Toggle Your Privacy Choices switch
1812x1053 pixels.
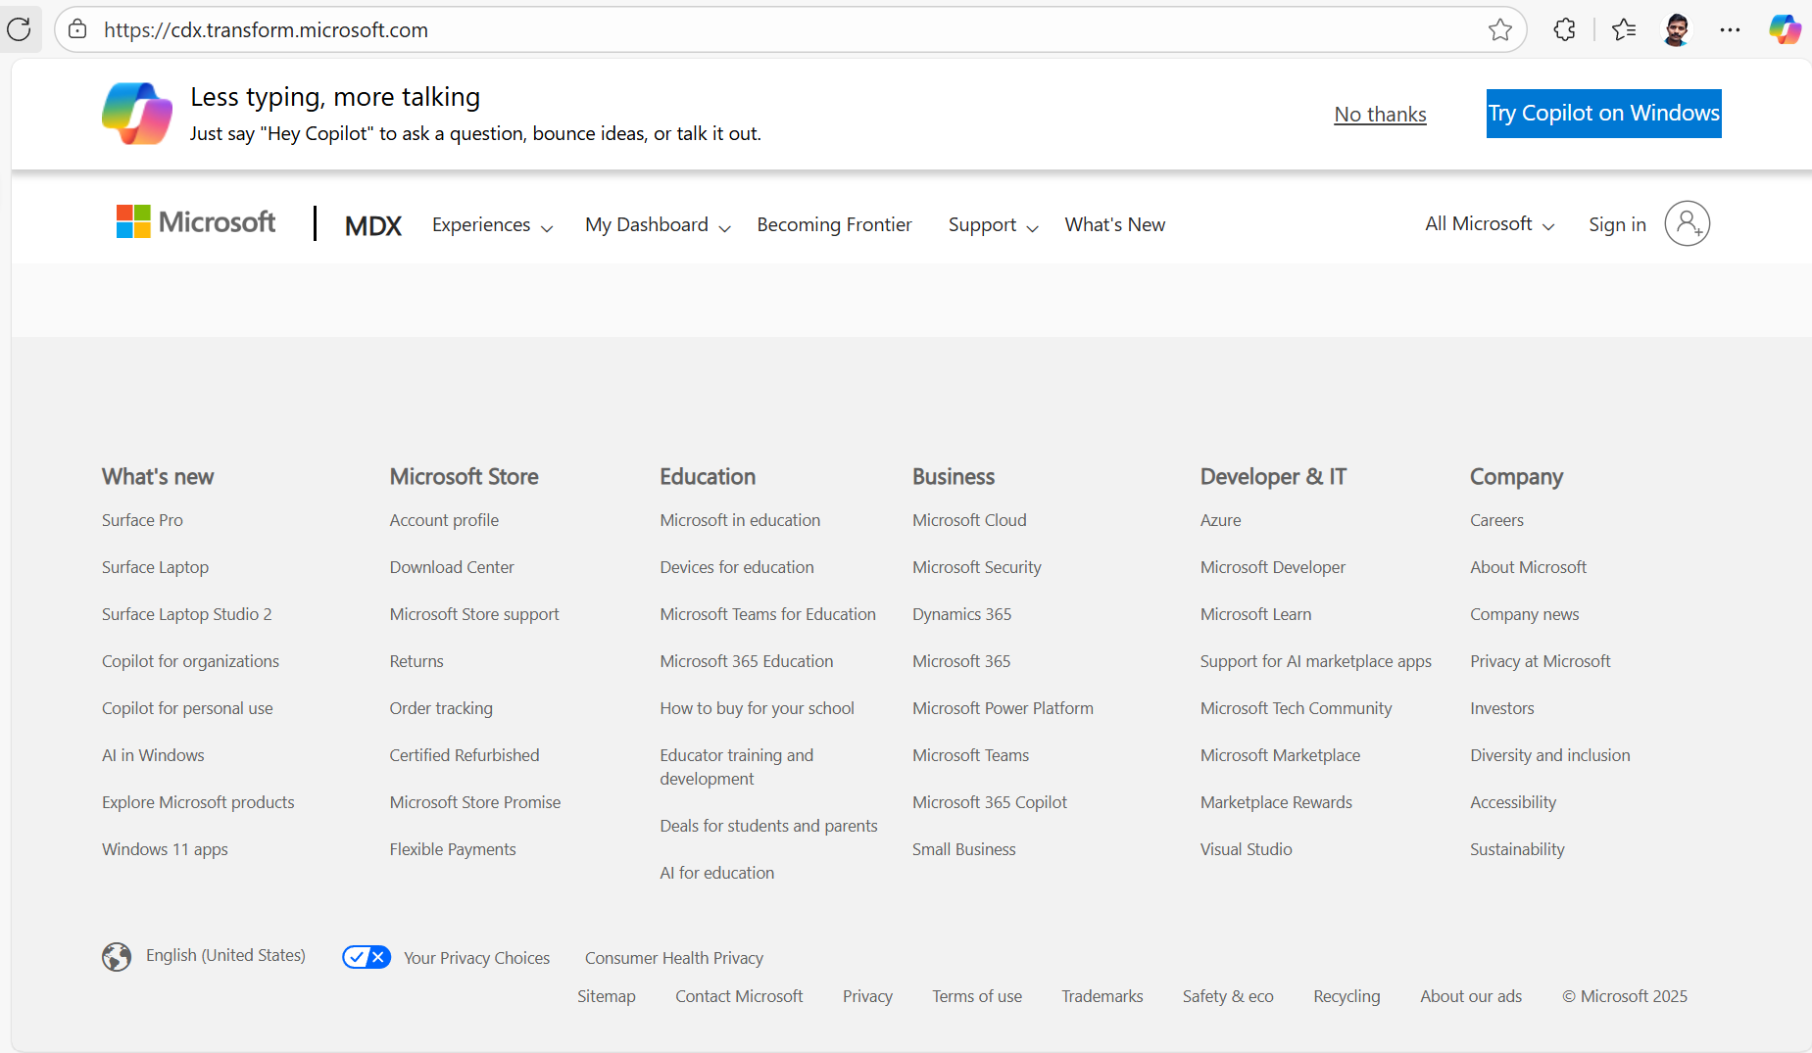[367, 956]
